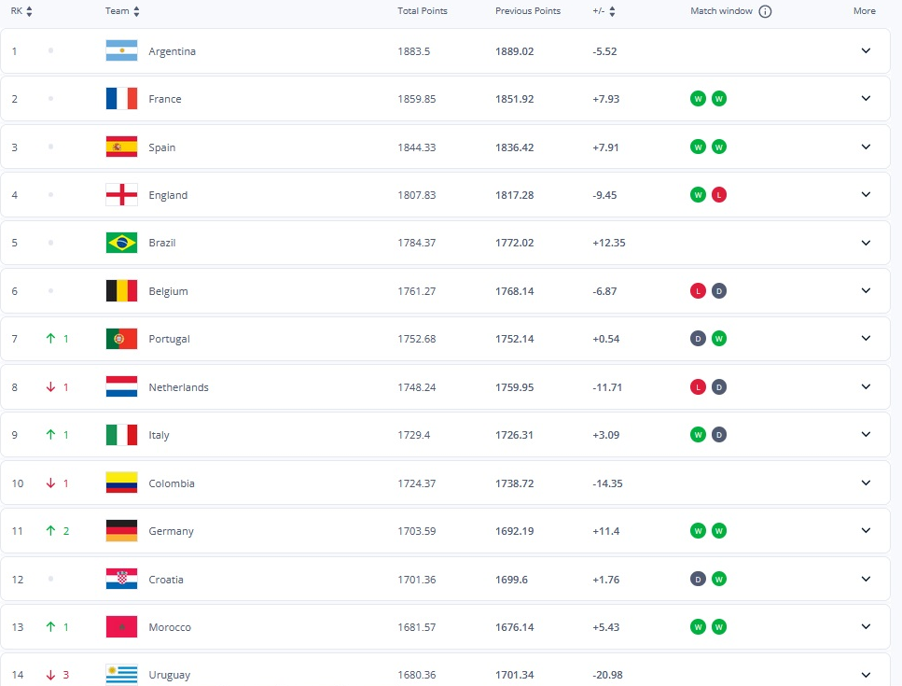Sort the table by Team column
The width and height of the screenshot is (902, 686).
coord(122,11)
